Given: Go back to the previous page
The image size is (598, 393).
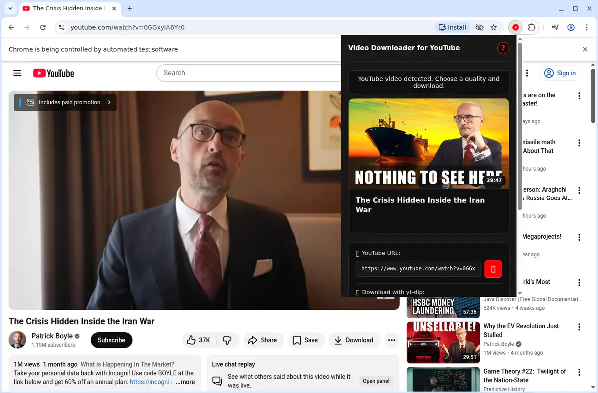Looking at the screenshot, I should coord(11,28).
